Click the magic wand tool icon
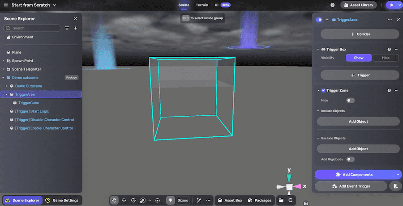The width and height of the screenshot is (403, 206). (198, 200)
